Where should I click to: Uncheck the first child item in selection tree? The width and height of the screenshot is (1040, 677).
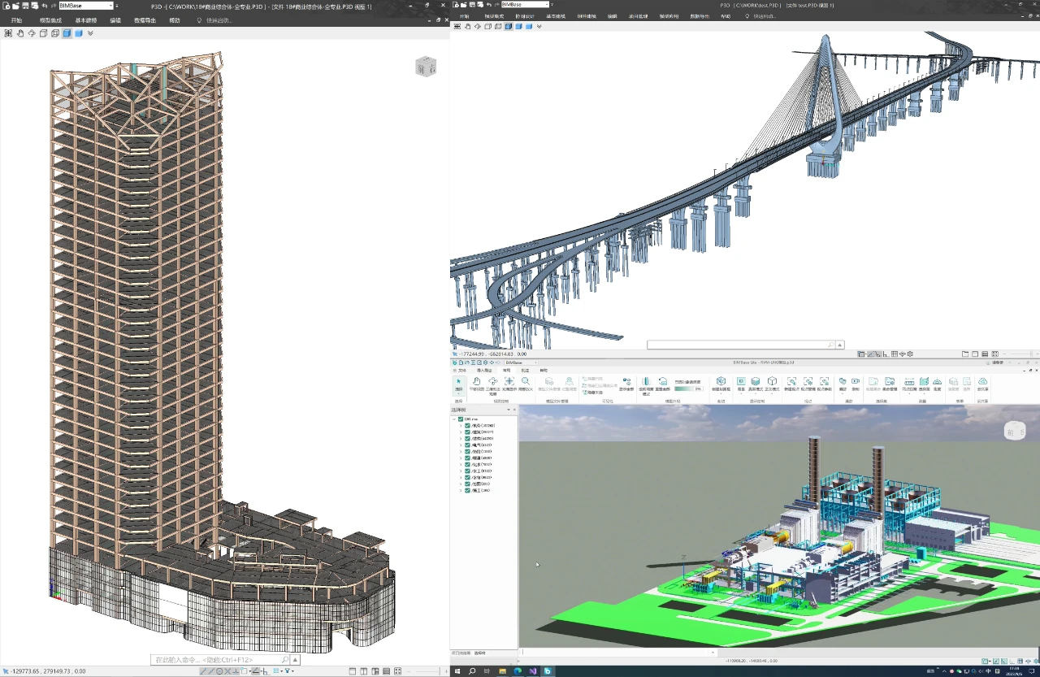[x=467, y=426]
